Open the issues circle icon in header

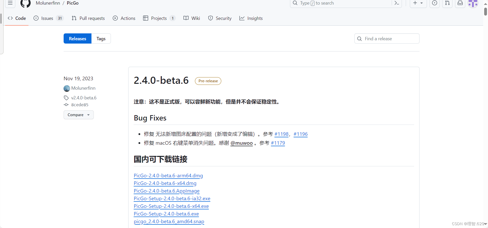point(434,3)
